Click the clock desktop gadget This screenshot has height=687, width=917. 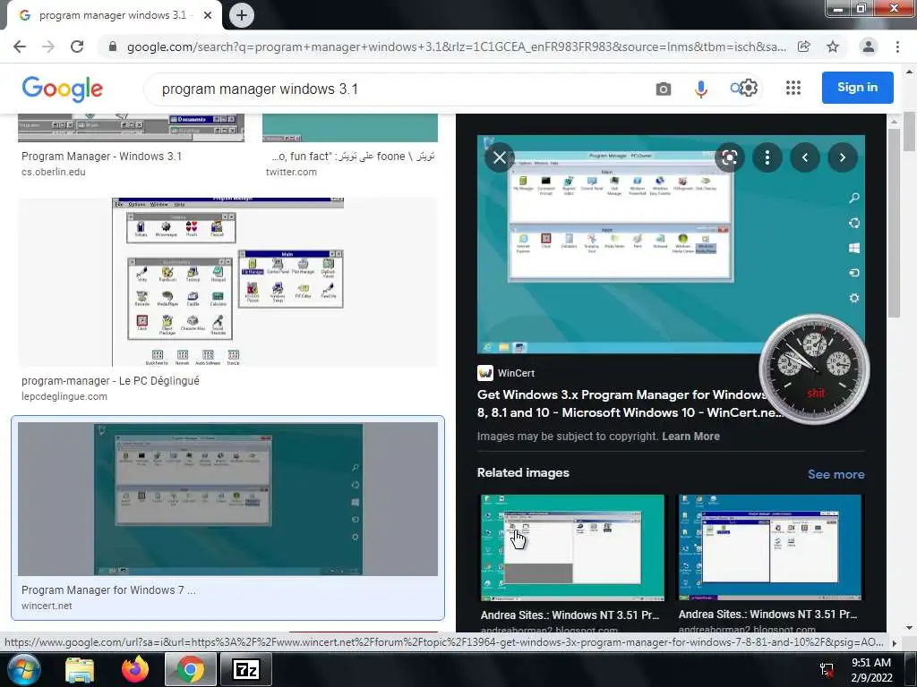(x=814, y=369)
